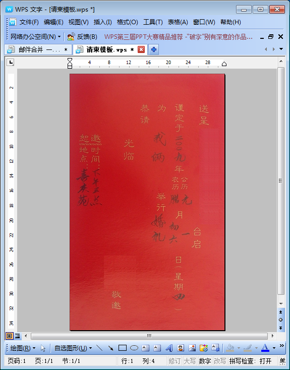Screen dimensions: 290x370
Task: Click the horizontal scrollbar left arrow
Action: coord(26,336)
